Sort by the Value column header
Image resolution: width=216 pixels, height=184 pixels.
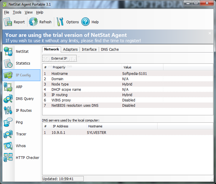point(142,67)
